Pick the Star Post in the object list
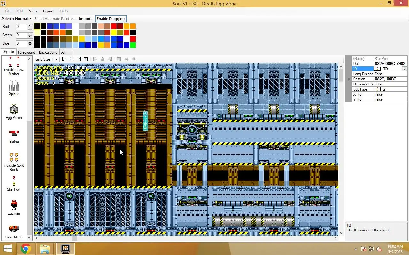The image size is (409, 255). 14,184
